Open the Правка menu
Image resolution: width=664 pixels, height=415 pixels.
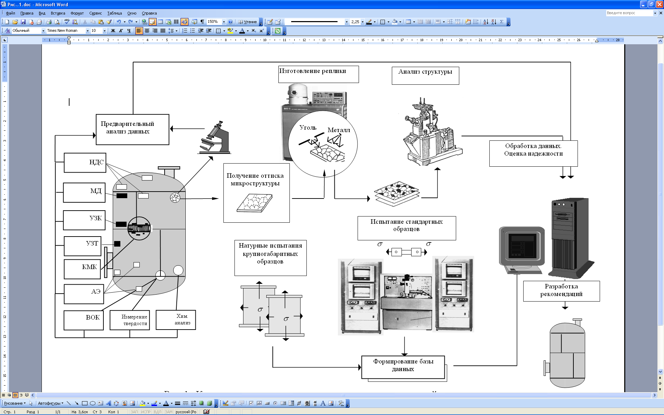click(27, 13)
